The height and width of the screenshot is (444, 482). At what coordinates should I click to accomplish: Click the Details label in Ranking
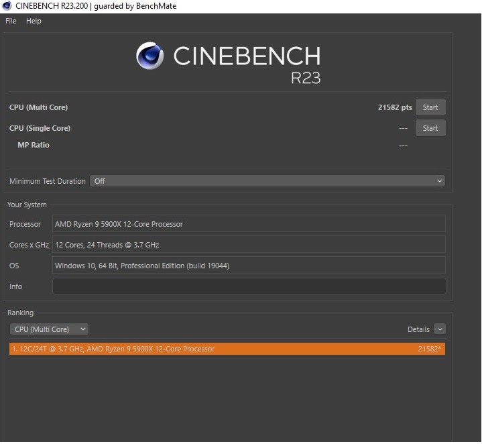[x=418, y=329]
